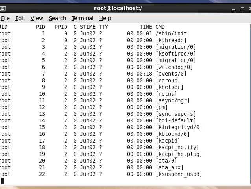This screenshot has width=251, height=189.
Task: Click the [kblockd/0] process entry
Action: pos(173,134)
